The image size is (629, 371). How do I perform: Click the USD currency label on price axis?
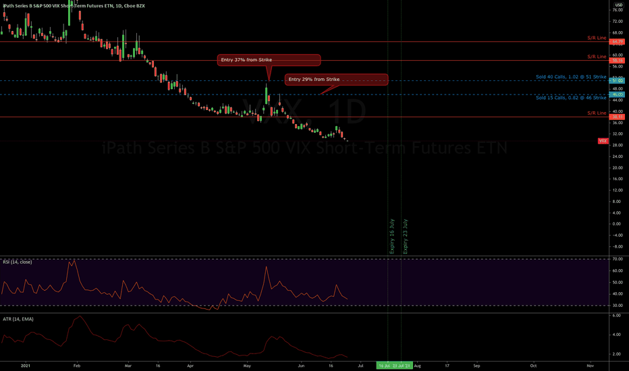[x=619, y=5]
